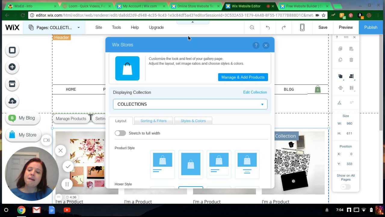Click the Wix logo
This screenshot has height=217, width=385.
pos(12,27)
